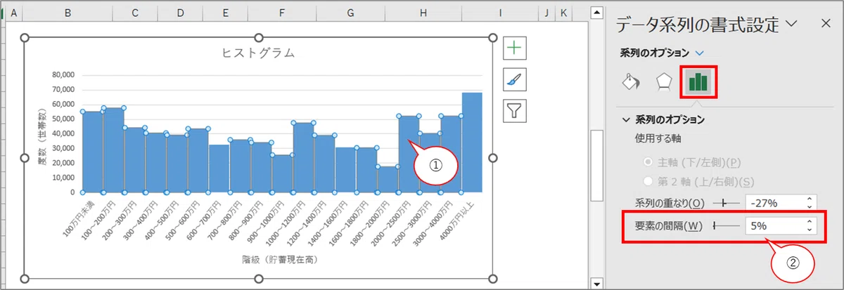Click the 要素の間隔 slider
This screenshot has width=844, height=290.
point(727,225)
